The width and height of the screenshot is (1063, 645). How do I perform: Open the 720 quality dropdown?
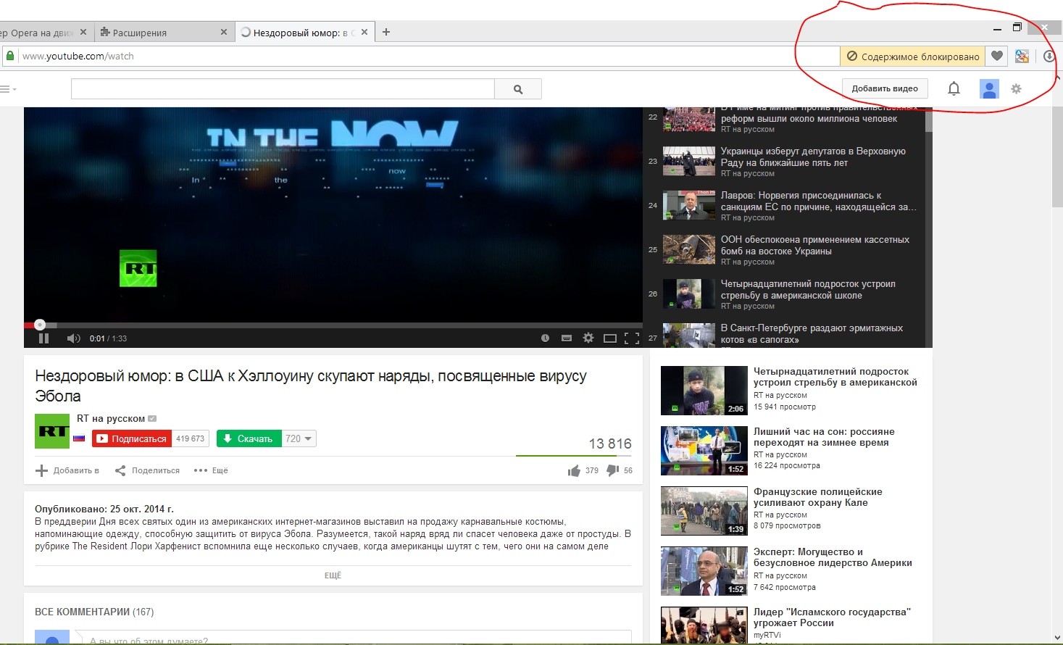point(299,438)
